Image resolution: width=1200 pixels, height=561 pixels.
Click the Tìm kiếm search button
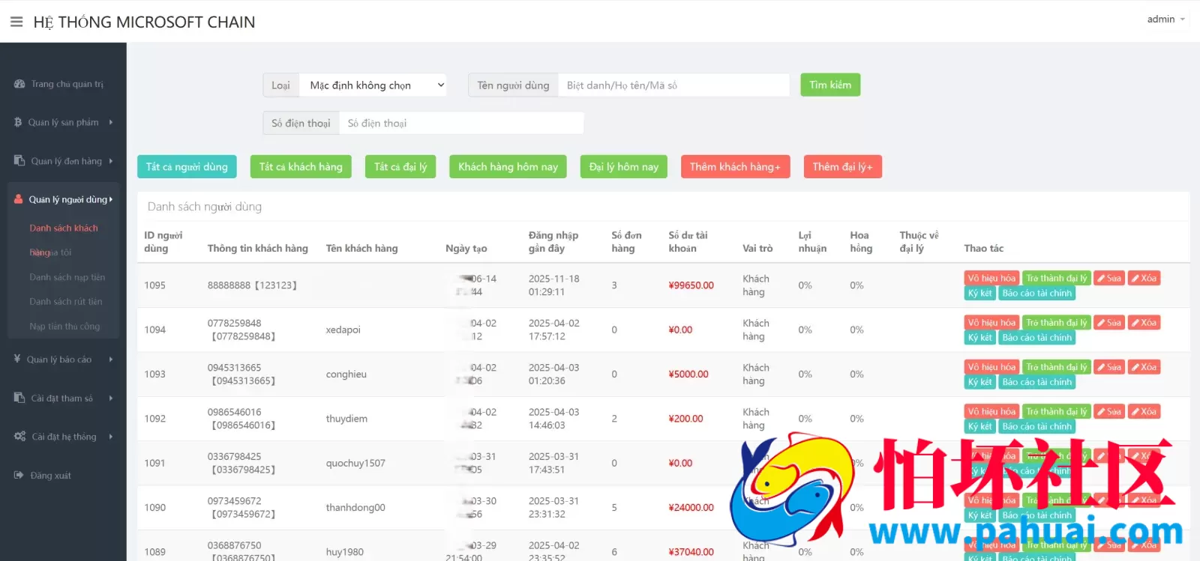830,85
